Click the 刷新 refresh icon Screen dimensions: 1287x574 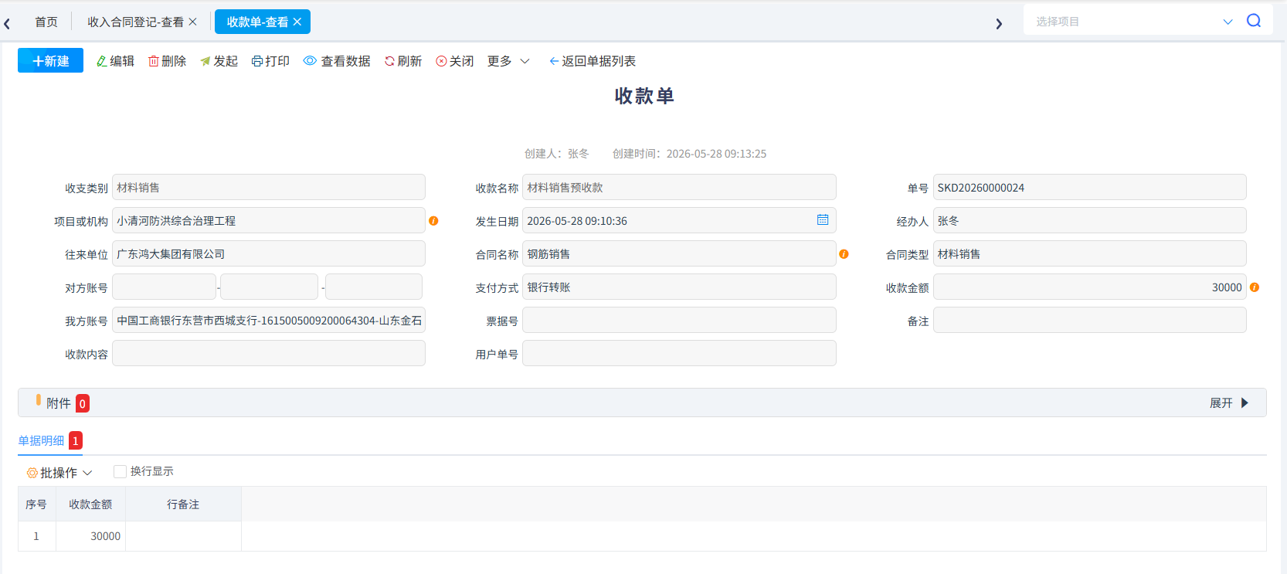coord(389,61)
